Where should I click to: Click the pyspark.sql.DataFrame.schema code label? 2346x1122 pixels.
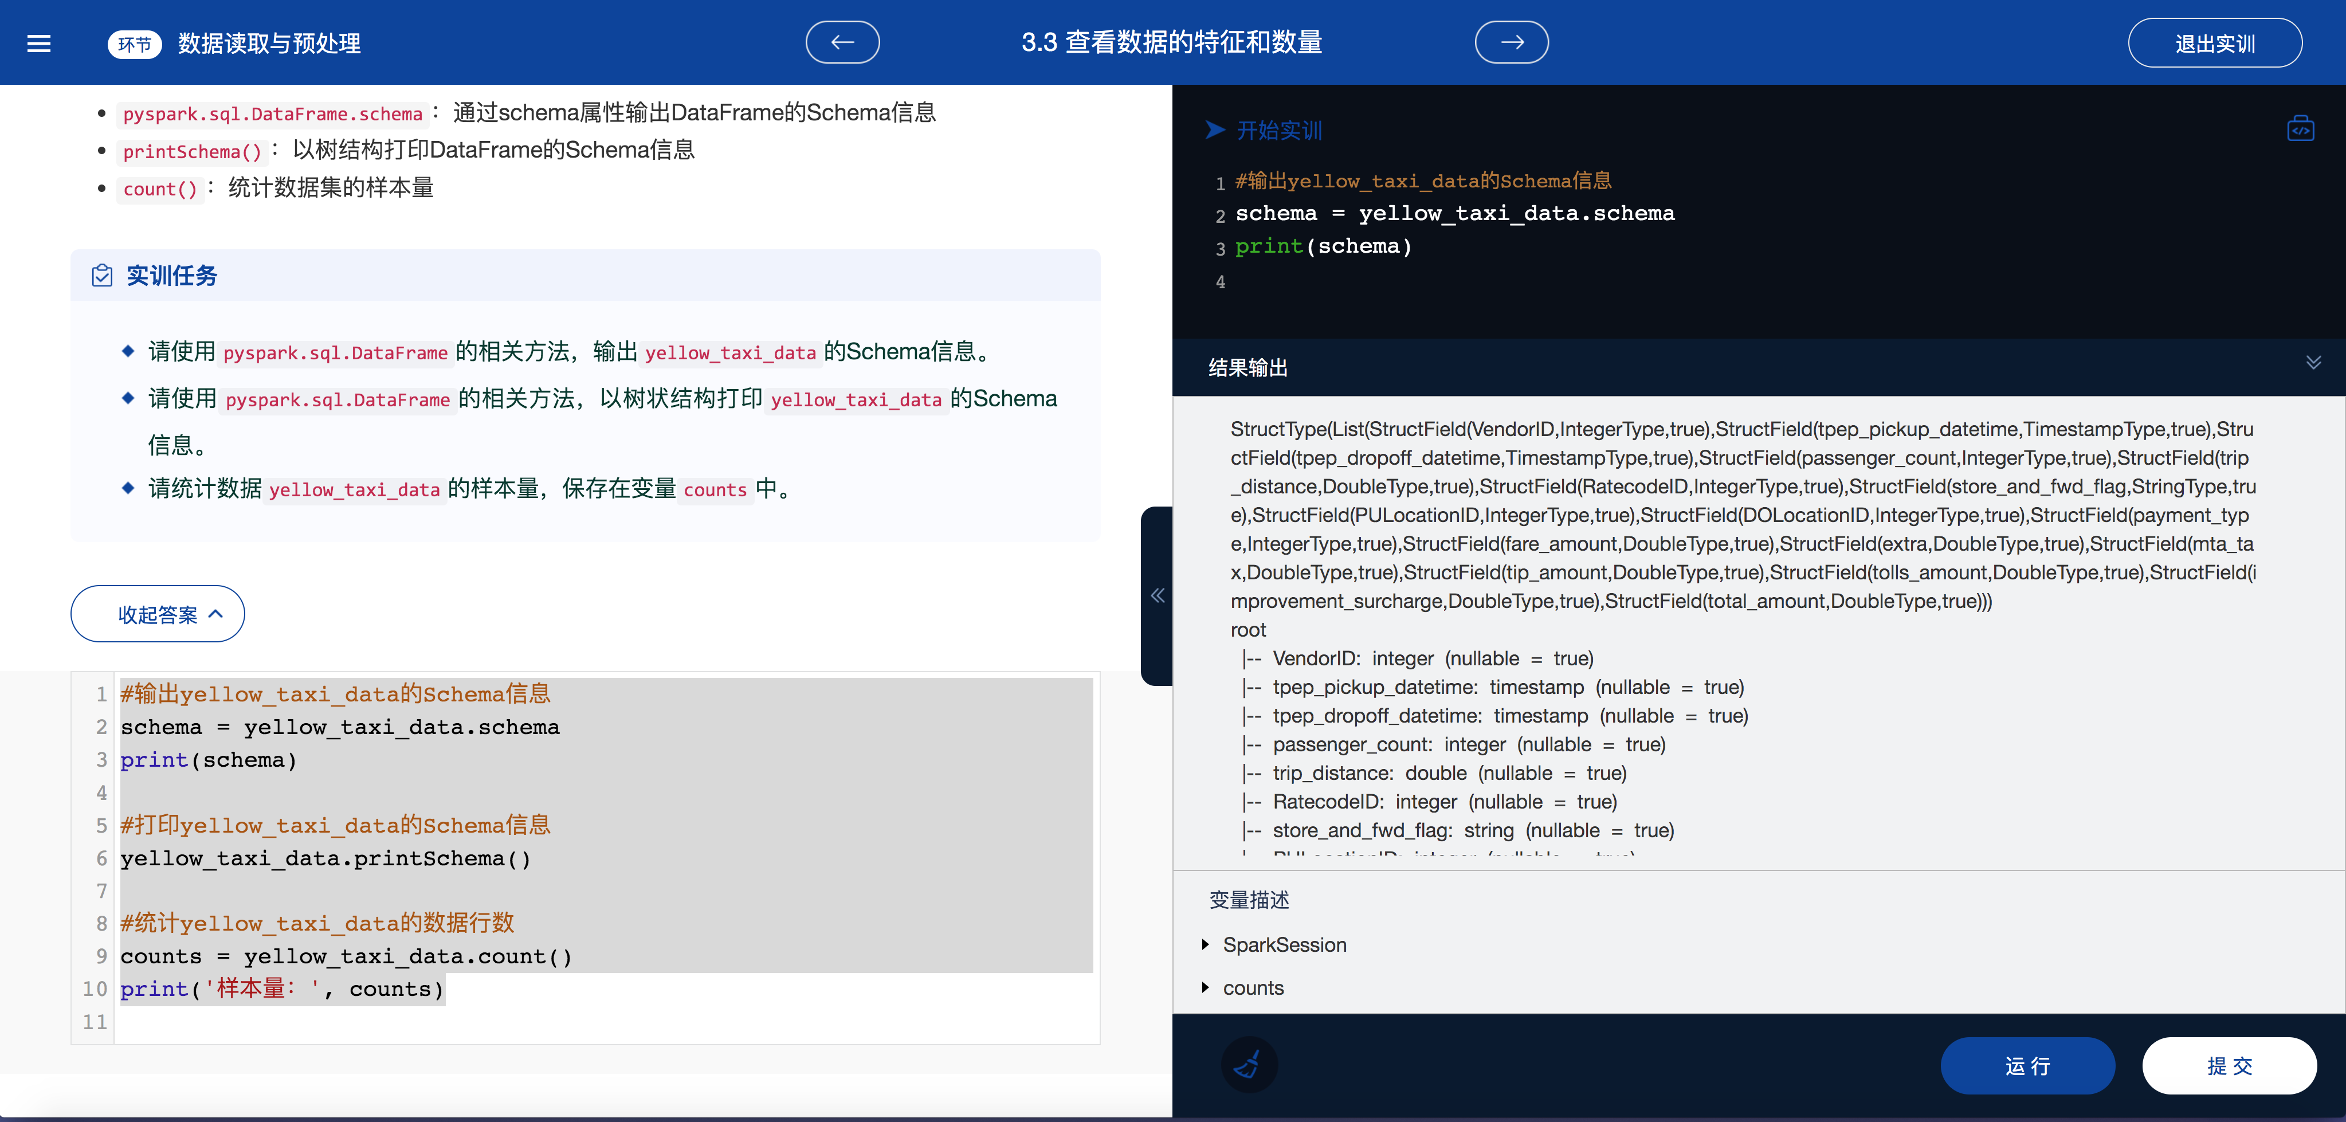[x=272, y=114]
